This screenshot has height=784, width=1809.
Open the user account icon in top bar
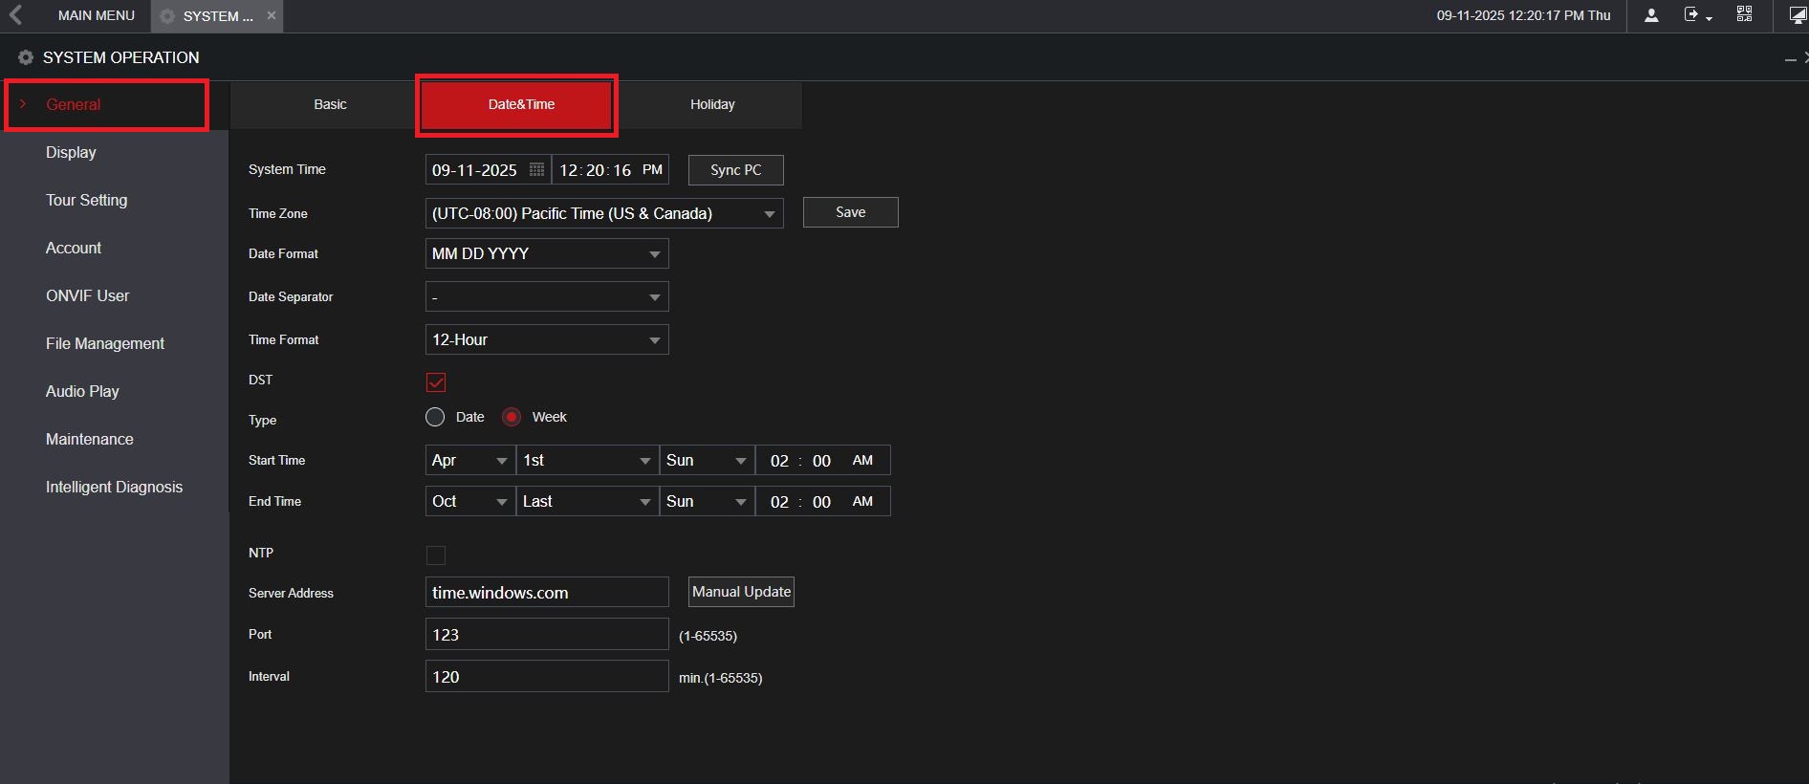point(1651,15)
